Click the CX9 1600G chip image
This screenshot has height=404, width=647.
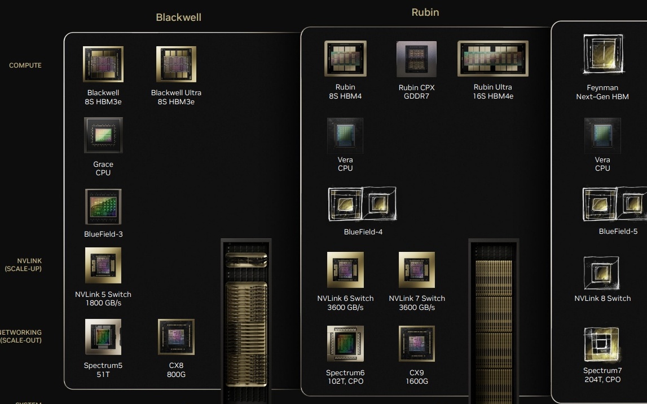(417, 344)
